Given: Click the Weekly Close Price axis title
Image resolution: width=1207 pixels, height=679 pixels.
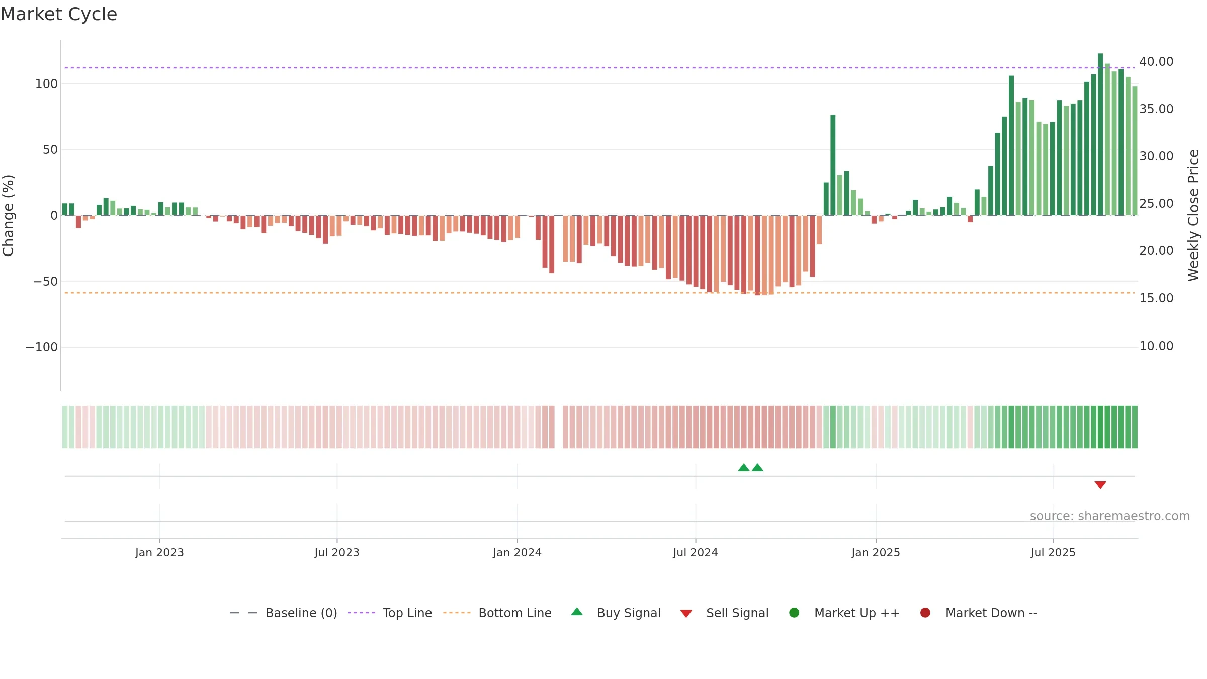Looking at the screenshot, I should coord(1193,215).
